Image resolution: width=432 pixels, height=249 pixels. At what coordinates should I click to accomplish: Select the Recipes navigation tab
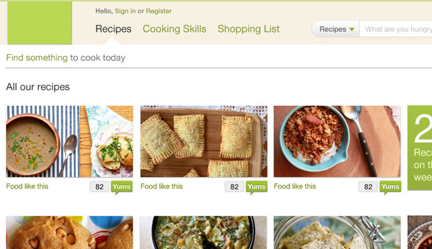click(113, 29)
